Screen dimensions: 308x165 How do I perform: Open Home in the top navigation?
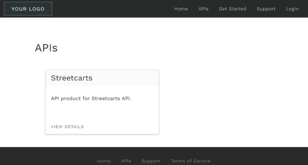click(181, 9)
